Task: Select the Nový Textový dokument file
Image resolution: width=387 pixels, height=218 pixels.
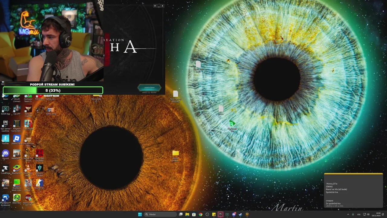Action: click(175, 97)
